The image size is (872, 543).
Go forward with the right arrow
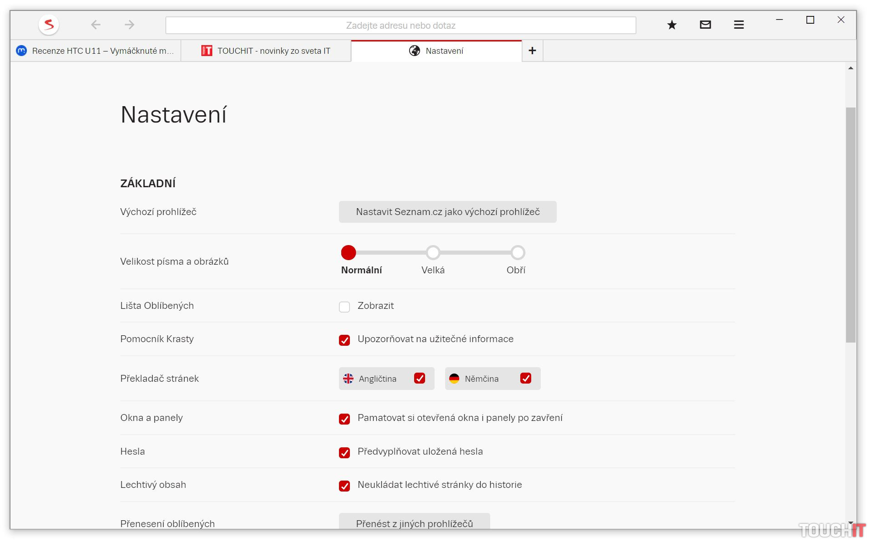(x=129, y=25)
